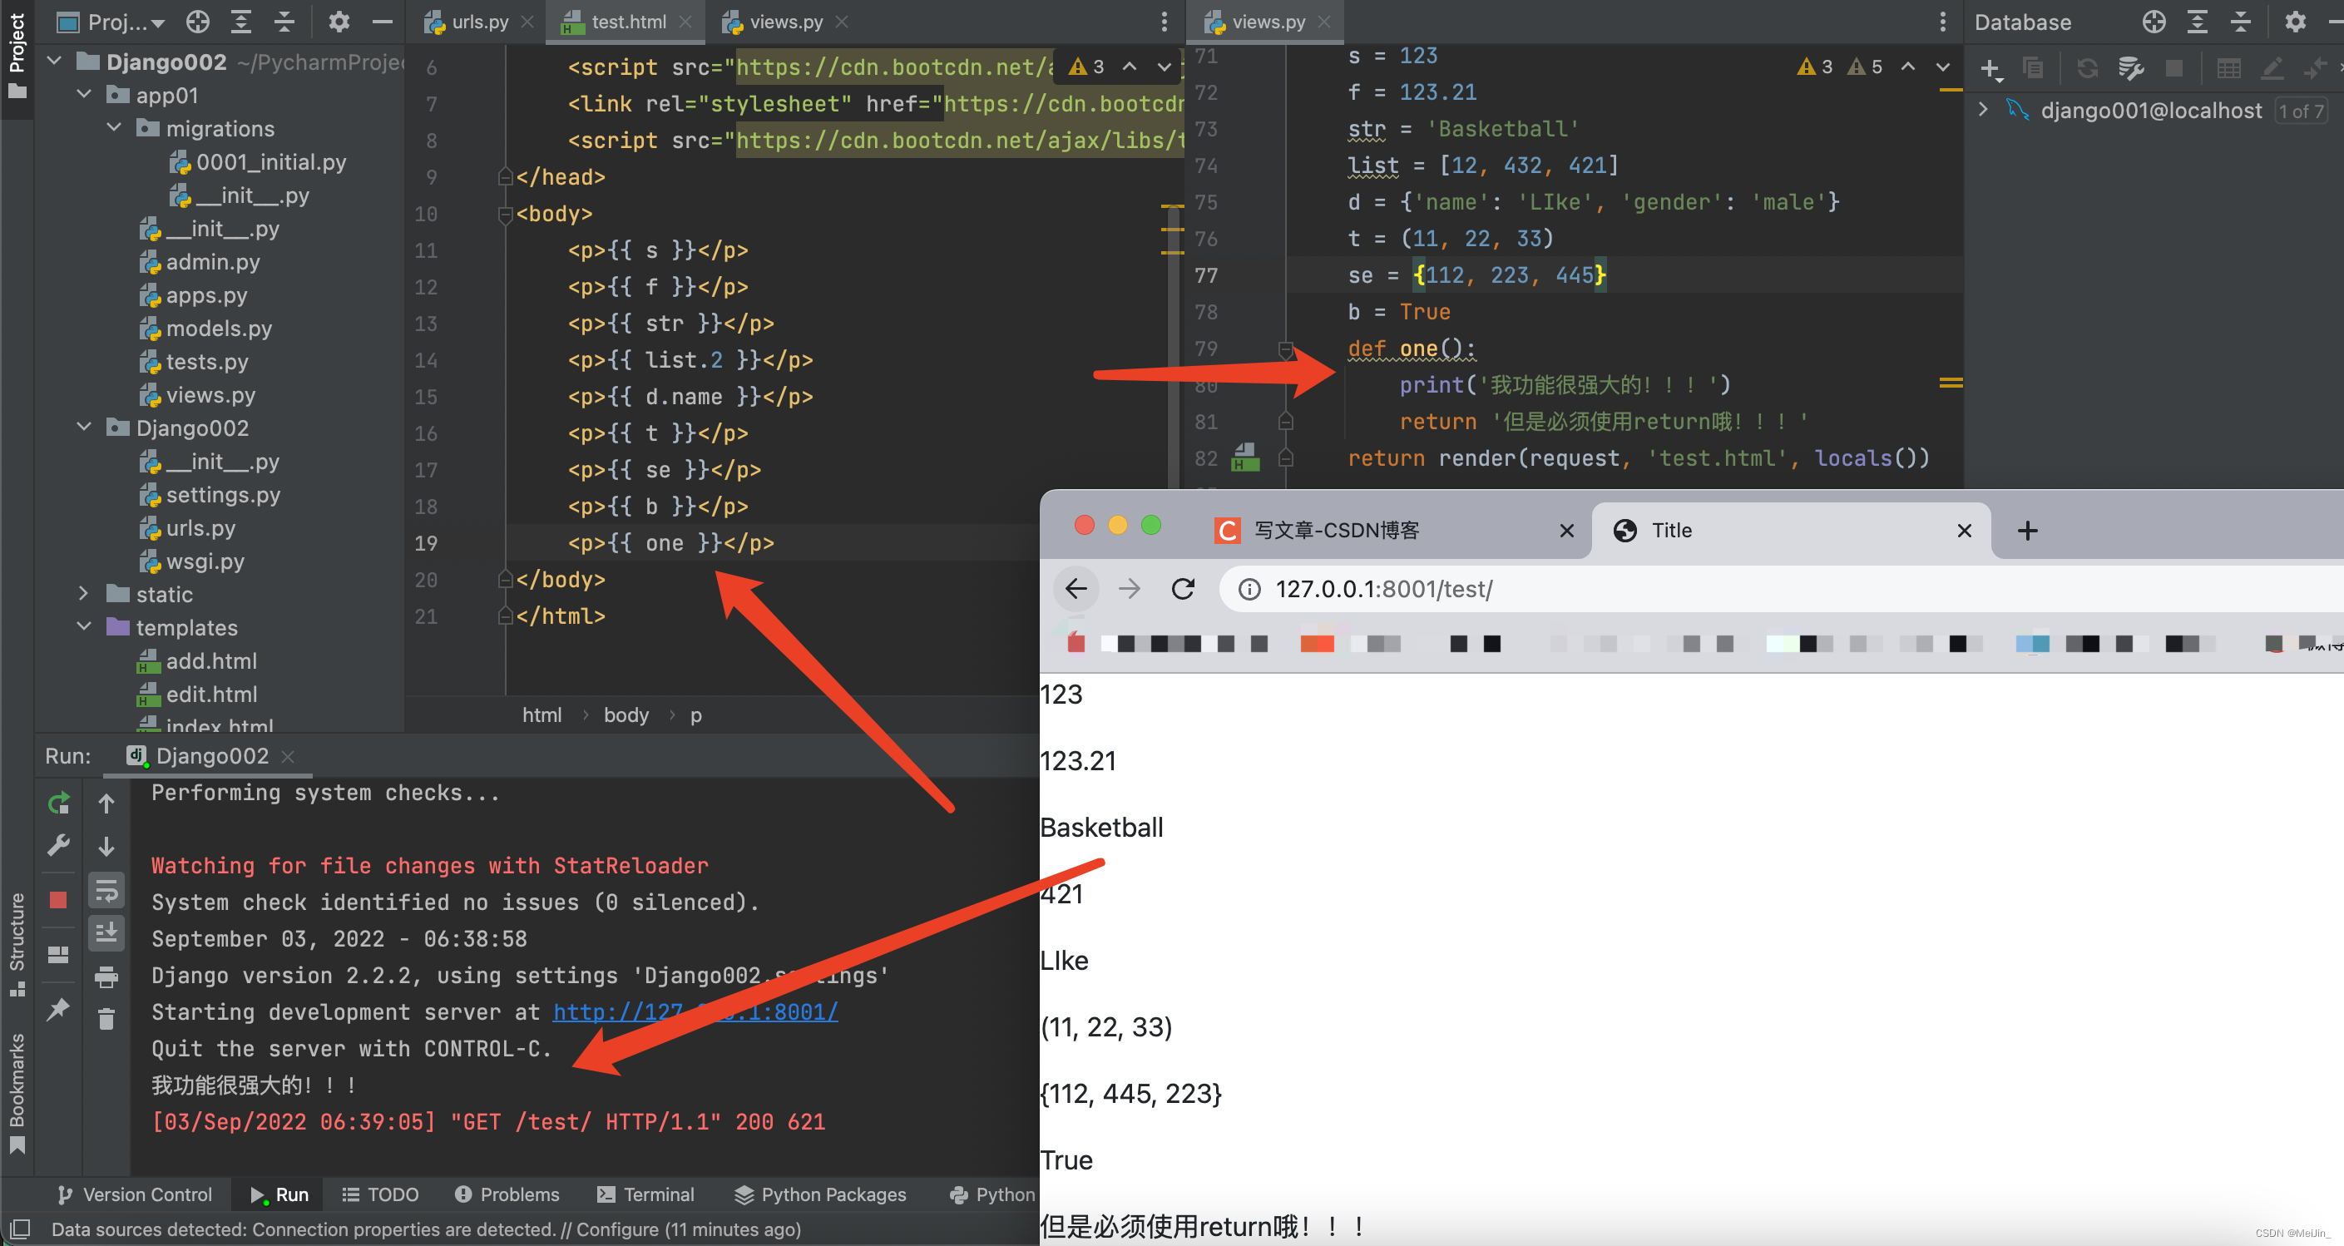Click the Bookmarks side tool button
This screenshot has width=2344, height=1246.
17,1092
